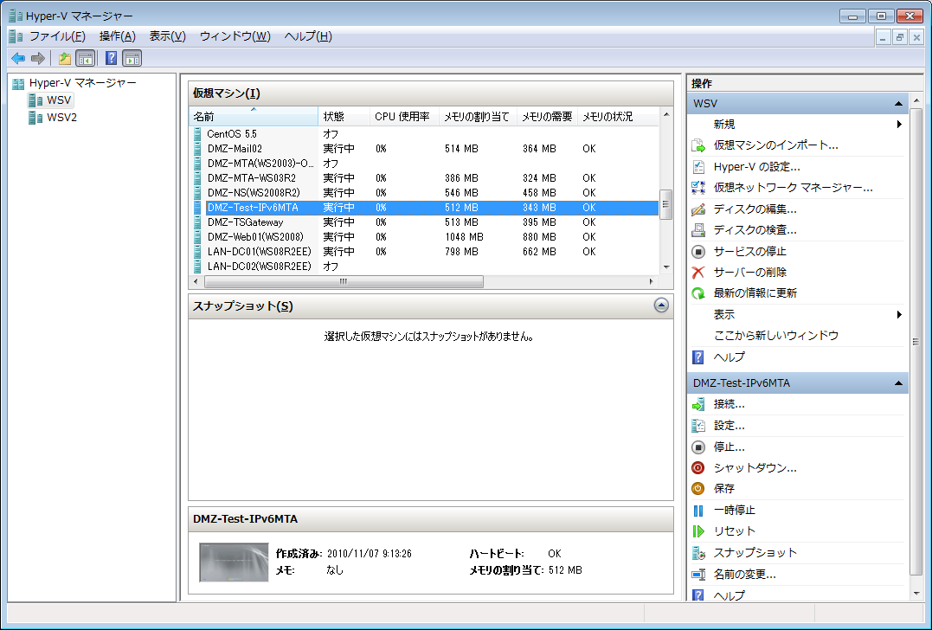The image size is (932, 630).
Task: Click the 仮想マシンのインポート icon
Action: click(698, 145)
